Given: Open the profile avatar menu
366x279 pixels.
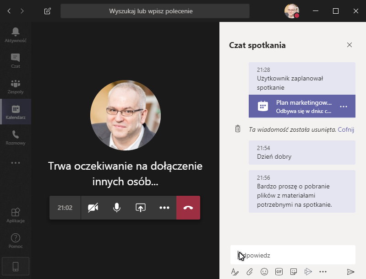Looking at the screenshot, I should pos(292,11).
